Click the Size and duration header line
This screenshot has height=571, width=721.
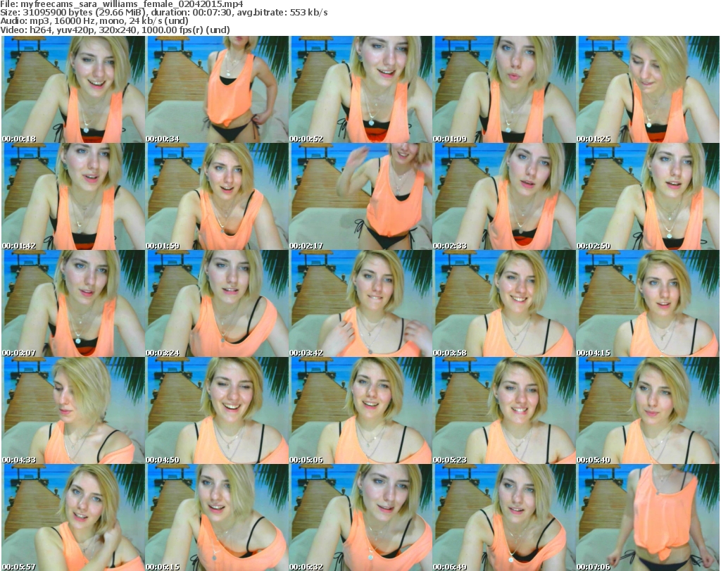tap(163, 13)
